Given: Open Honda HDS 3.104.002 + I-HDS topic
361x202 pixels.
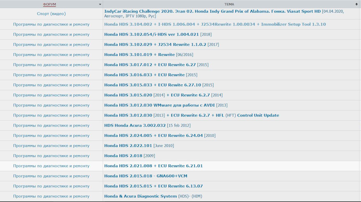Looking at the screenshot, I should (215, 24).
